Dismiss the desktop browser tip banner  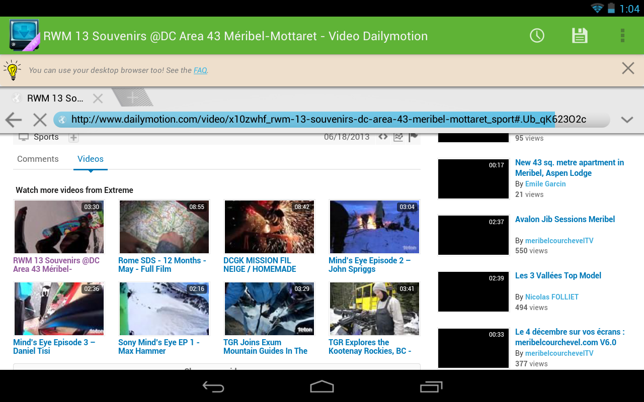628,68
